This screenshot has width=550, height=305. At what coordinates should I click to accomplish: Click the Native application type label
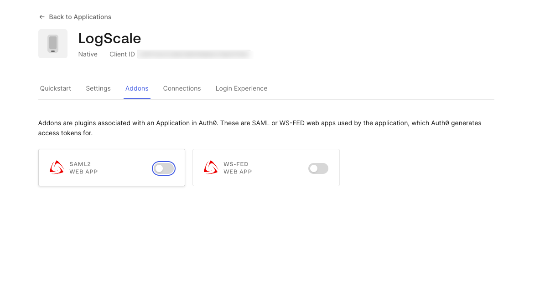point(88,54)
